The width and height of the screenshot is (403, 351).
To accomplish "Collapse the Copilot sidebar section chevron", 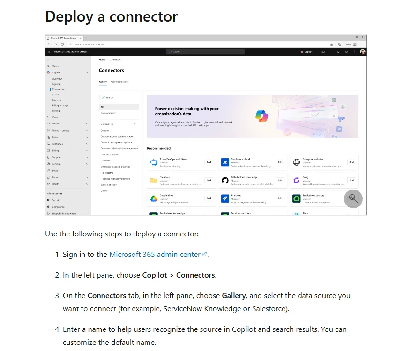I will (87, 73).
